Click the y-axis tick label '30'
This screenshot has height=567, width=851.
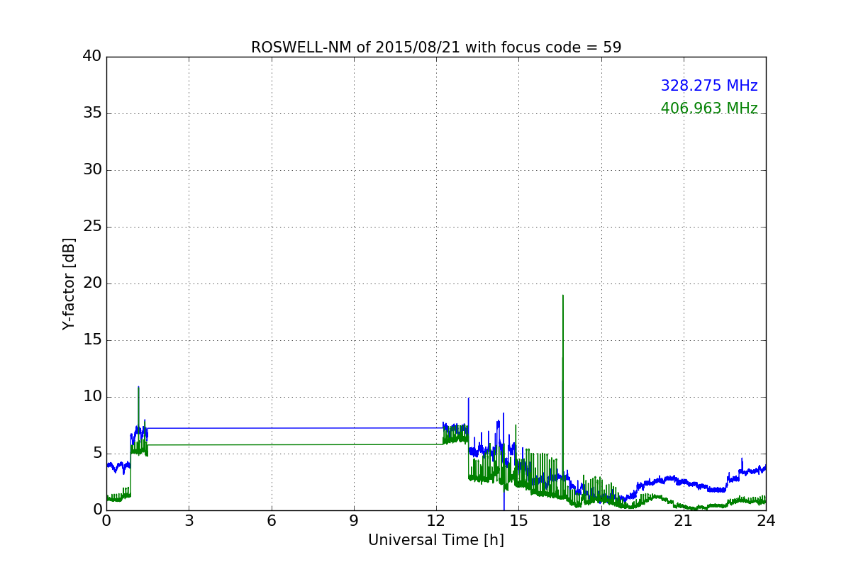tap(92, 170)
